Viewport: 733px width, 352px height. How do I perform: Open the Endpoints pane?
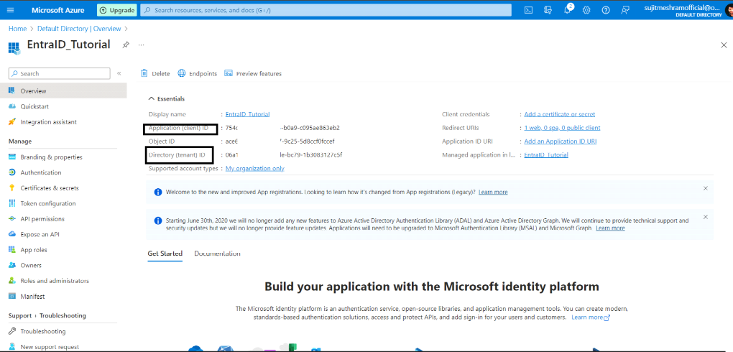198,73
